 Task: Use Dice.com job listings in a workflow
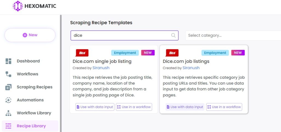click(224, 107)
